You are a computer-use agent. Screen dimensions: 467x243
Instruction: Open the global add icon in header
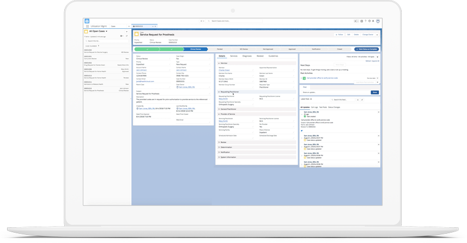[x=362, y=21]
